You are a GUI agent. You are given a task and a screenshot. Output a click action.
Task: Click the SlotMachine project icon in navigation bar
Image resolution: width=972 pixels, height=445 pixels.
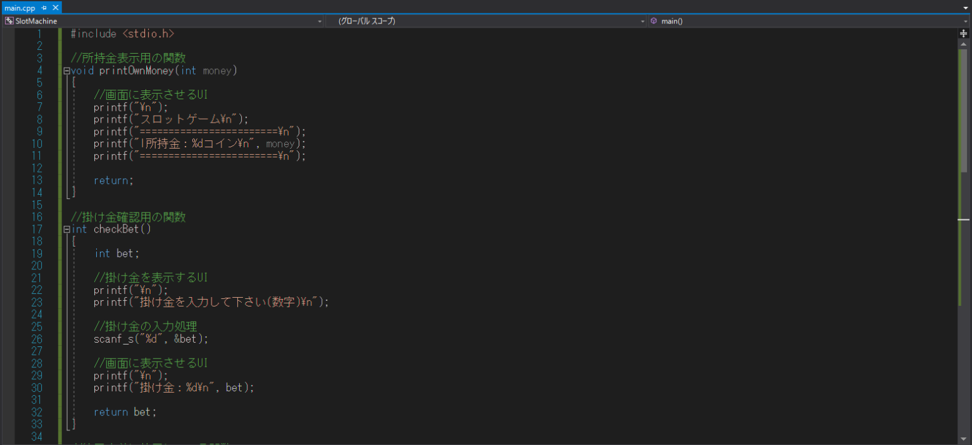pos(9,21)
